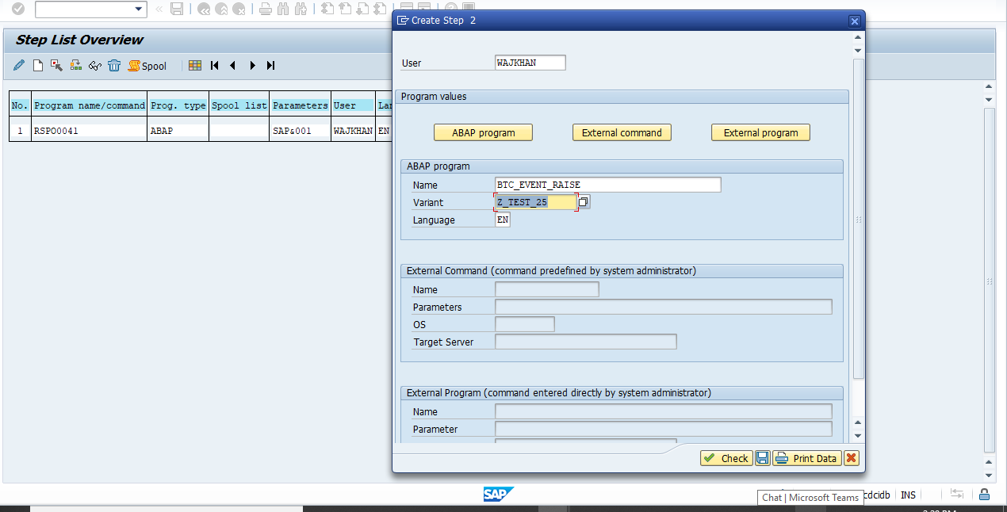Click the Print Data button
Viewport: 1007px width, 512px height.
806,458
